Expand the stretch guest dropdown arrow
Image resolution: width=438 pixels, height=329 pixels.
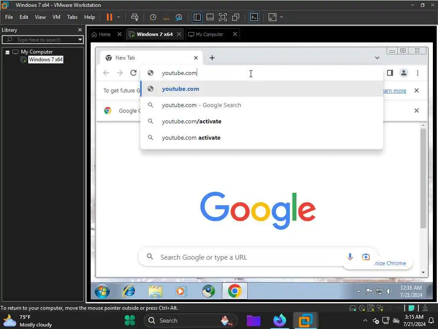281,17
